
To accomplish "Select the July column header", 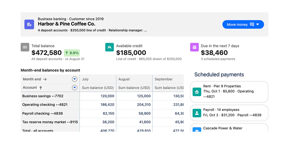I will pos(98,79).
